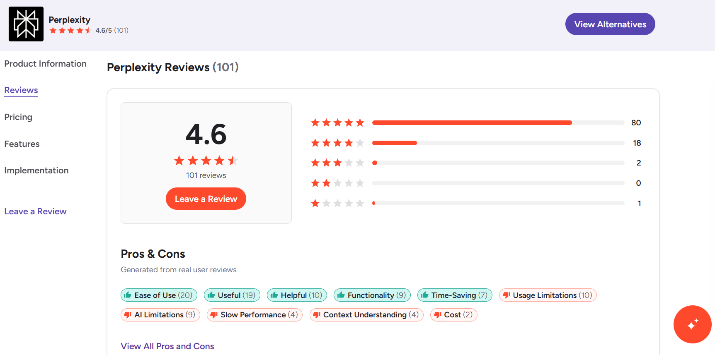Viewport: 715px width, 355px height.
Task: Select the AI Limitations (9) tag
Action: tap(160, 315)
